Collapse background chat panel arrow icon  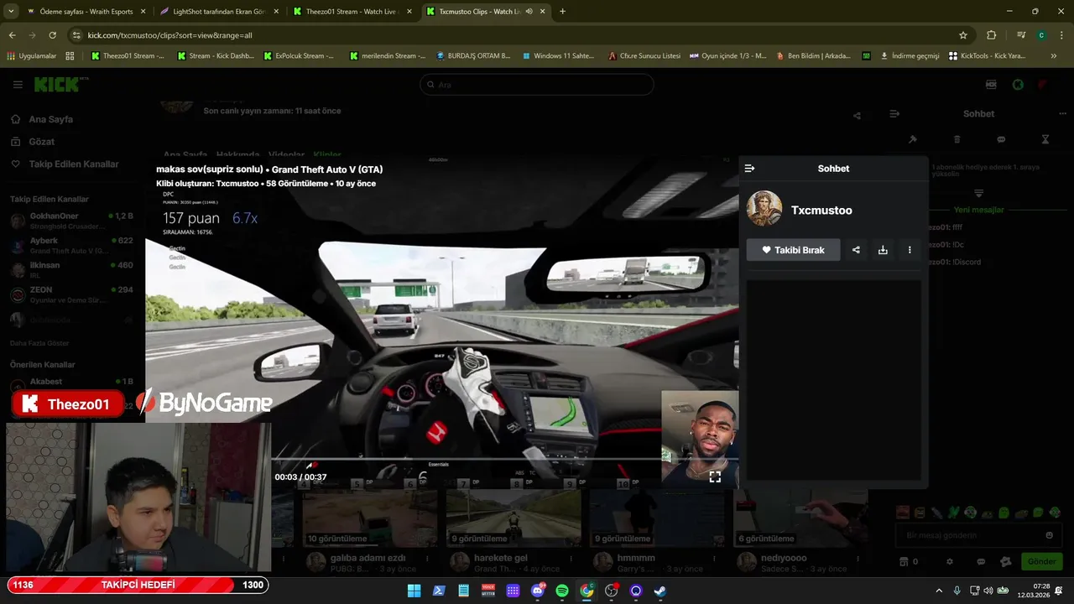(894, 114)
